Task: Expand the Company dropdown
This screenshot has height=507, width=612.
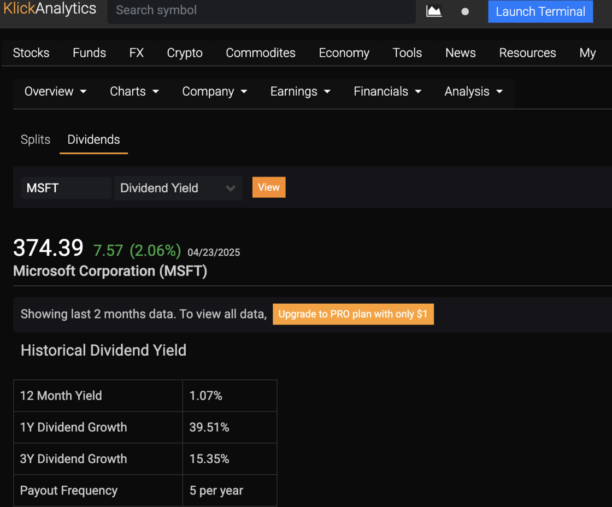Action: (215, 91)
